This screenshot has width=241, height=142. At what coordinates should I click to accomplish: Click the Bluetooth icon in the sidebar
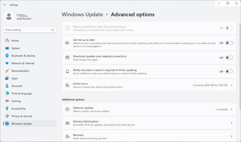coord(7,56)
